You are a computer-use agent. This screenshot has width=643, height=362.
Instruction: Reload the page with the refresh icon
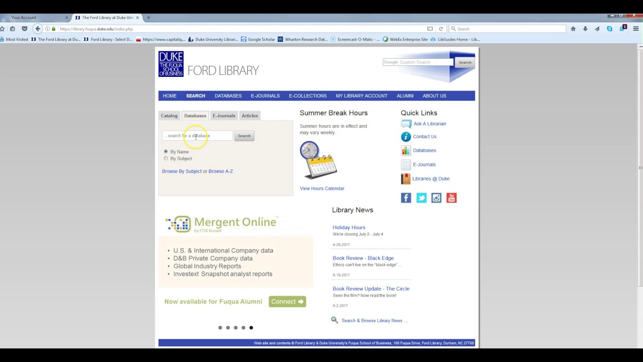(441, 29)
